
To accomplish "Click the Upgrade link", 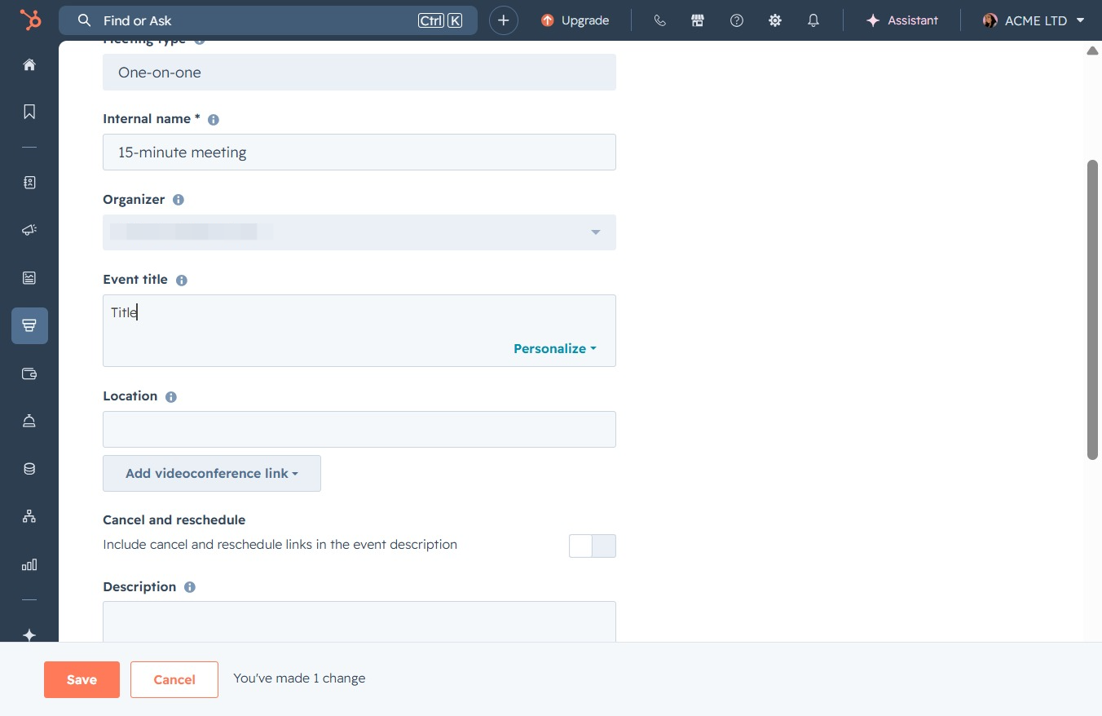I will coord(575,20).
